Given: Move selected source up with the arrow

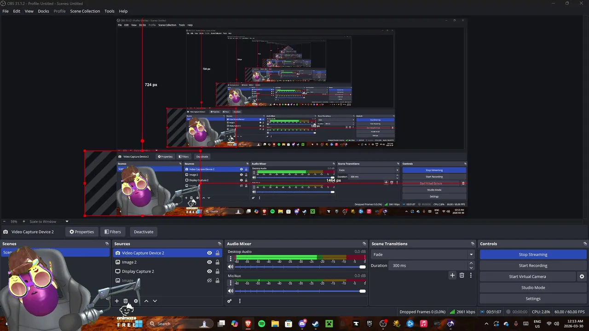Looking at the screenshot, I should 146,301.
